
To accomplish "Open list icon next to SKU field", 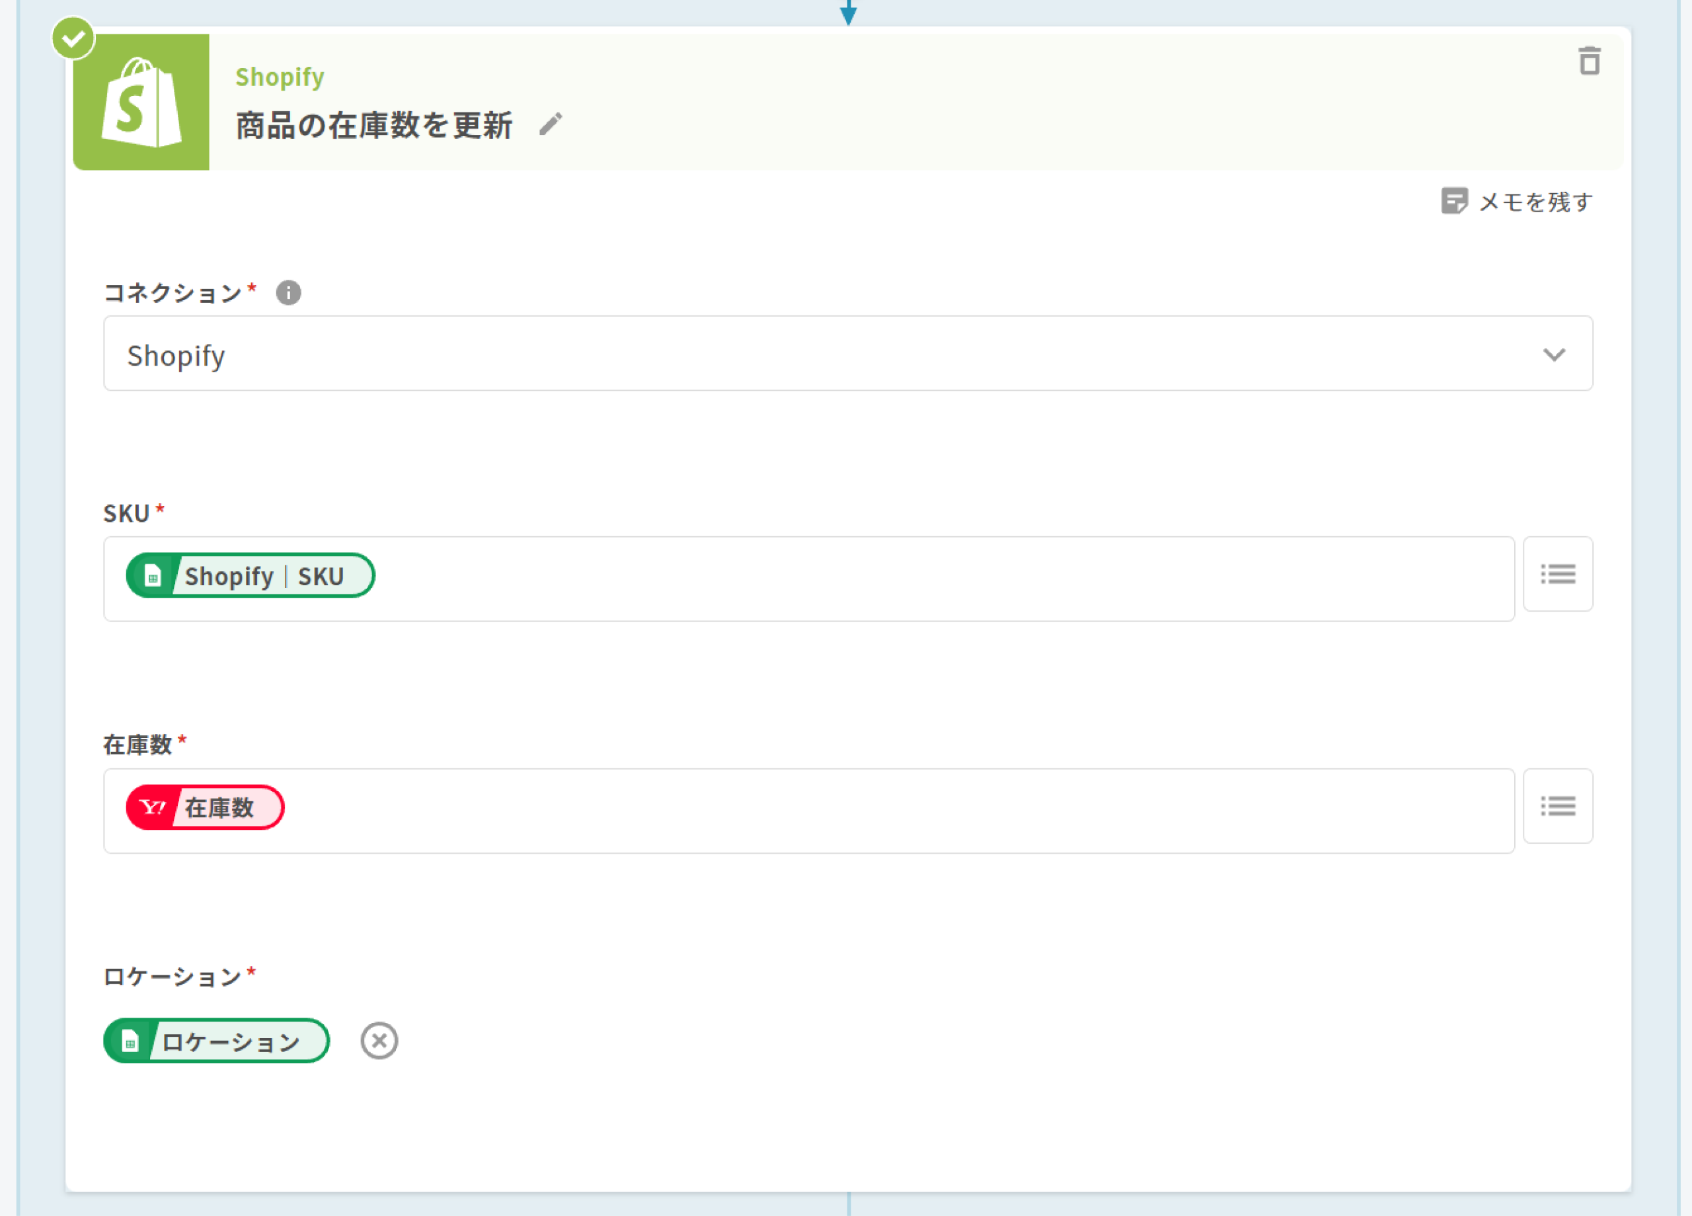I will tap(1558, 574).
